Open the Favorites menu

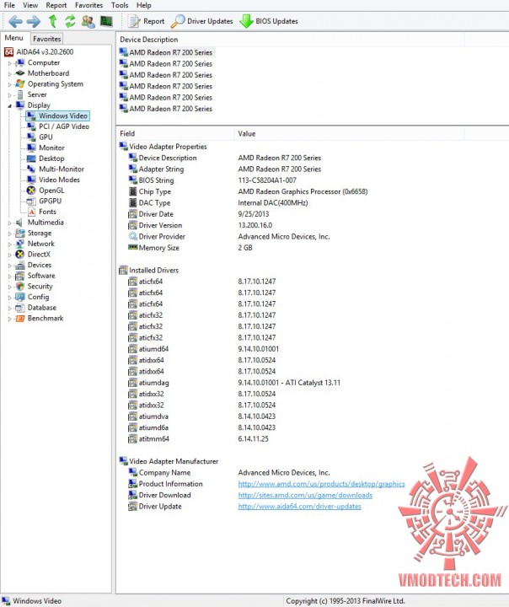88,5
